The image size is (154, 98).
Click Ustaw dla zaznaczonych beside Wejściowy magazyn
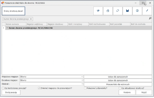pos(118,77)
